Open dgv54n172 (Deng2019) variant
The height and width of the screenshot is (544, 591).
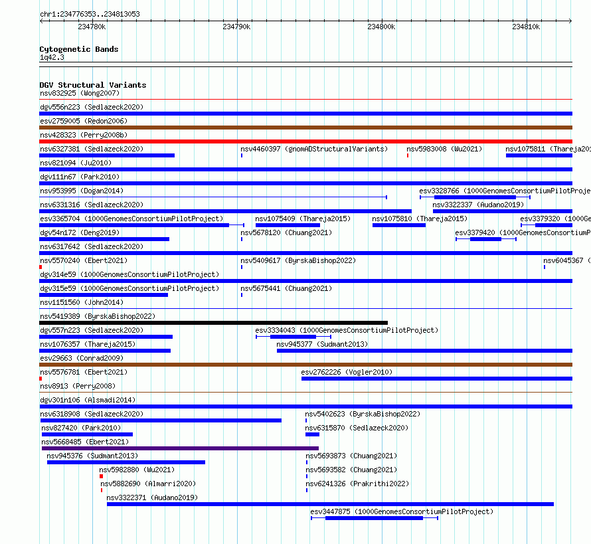(x=80, y=232)
